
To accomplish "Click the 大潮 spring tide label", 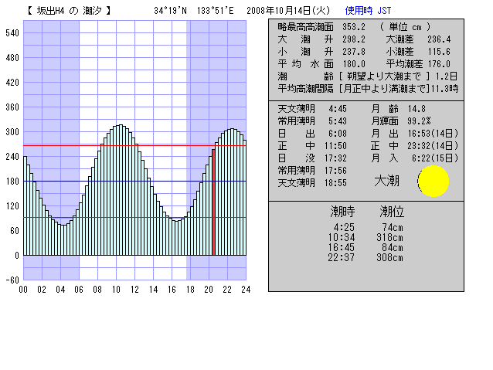I will pyautogui.click(x=386, y=182).
